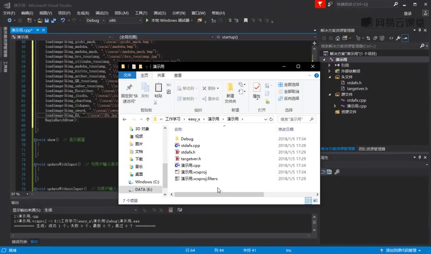Screen dimensions: 431x254
Task: Open the 文件 tab in Explorer ribbon
Action: (x=127, y=75)
